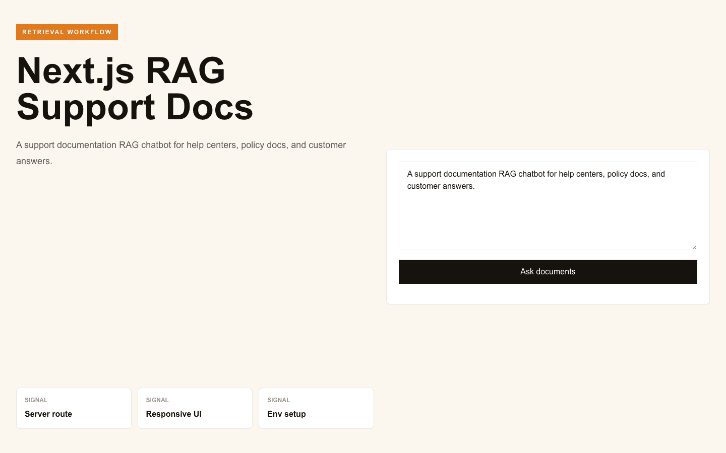Click the Next.js RAG Support Docs heading
Screen dimensions: 726x453
pyautogui.click(x=135, y=89)
